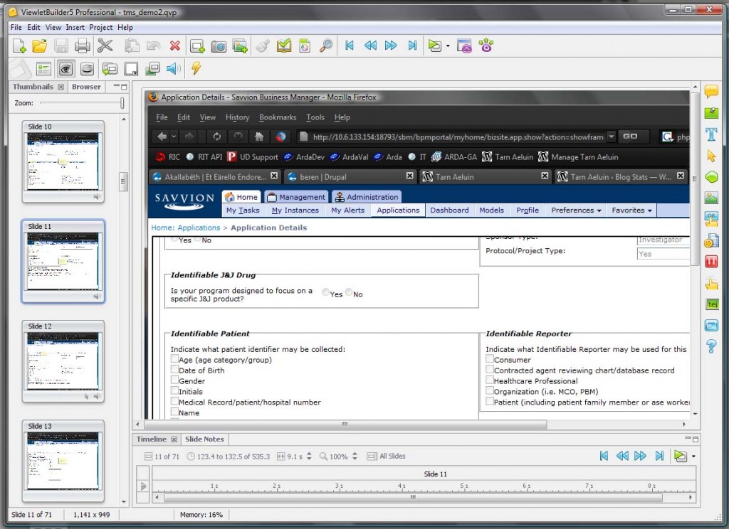This screenshot has height=529, width=729.
Task: Open the Insert menu
Action: click(x=75, y=27)
